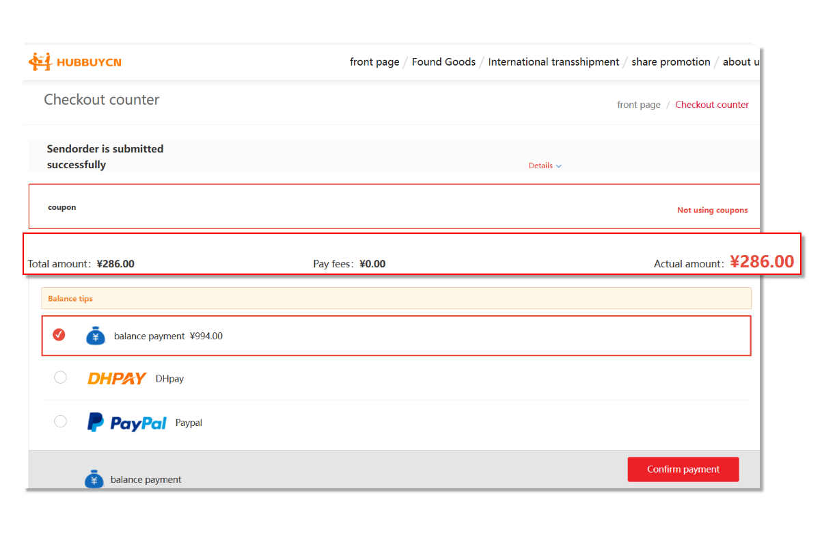
Task: Click the HUBBUYCN logo icon
Action: pos(40,62)
